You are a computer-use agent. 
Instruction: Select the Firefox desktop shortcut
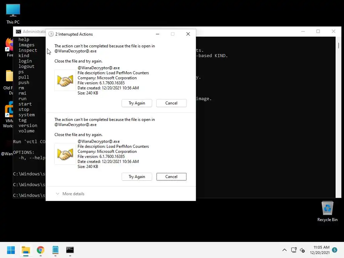[9, 47]
